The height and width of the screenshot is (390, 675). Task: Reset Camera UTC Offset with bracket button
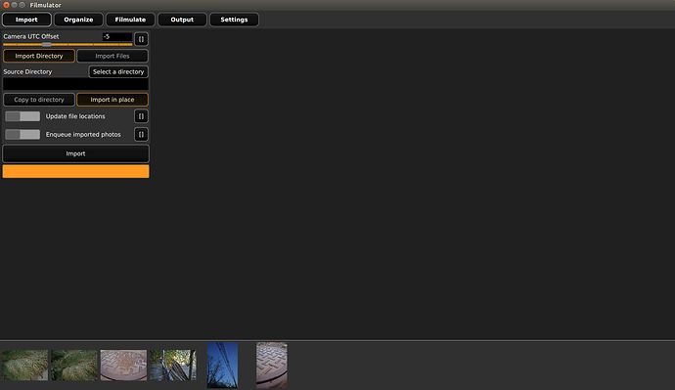pos(141,39)
